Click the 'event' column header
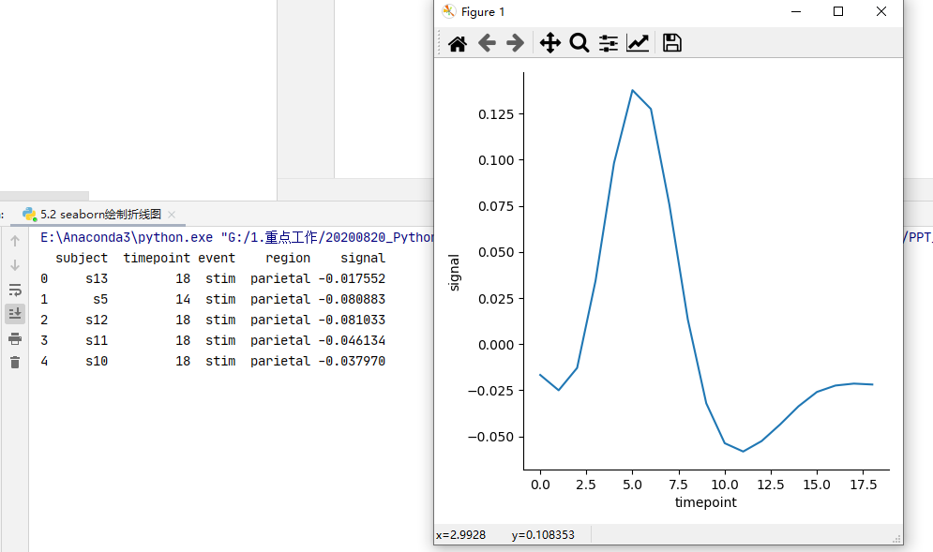Screen dimensions: 933x552 [x=217, y=258]
